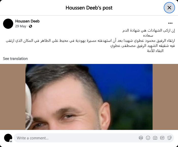Expand the chevron on commenter avatar
The height and width of the screenshot is (147, 178).
tap(11, 141)
